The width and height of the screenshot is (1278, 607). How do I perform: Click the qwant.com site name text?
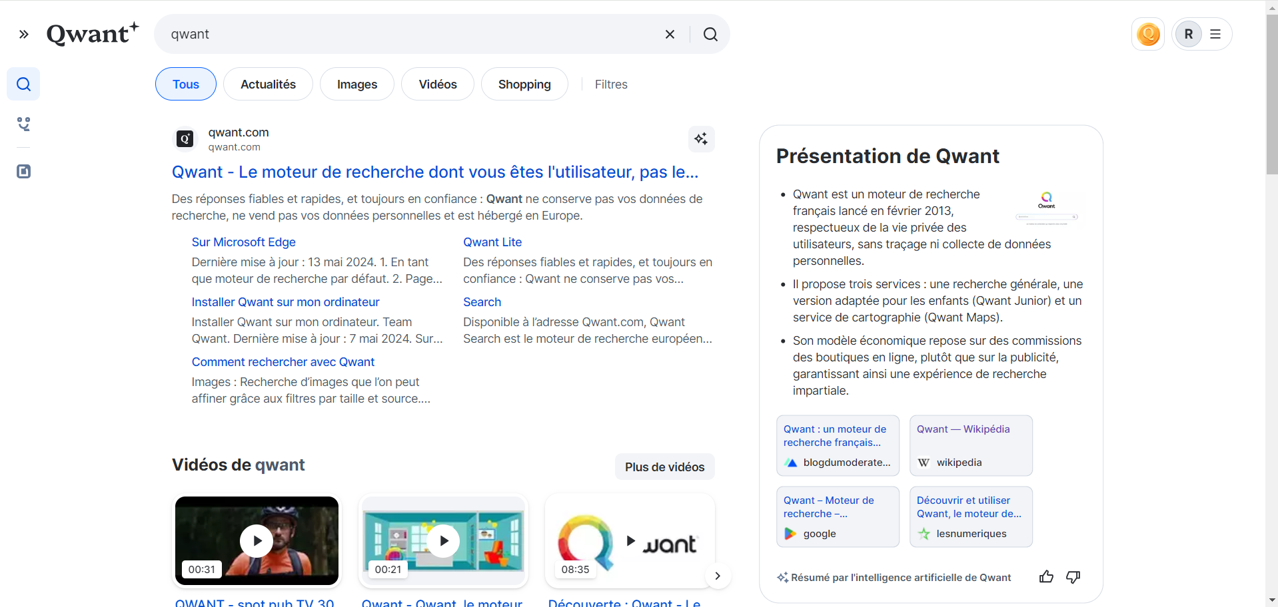click(x=239, y=132)
